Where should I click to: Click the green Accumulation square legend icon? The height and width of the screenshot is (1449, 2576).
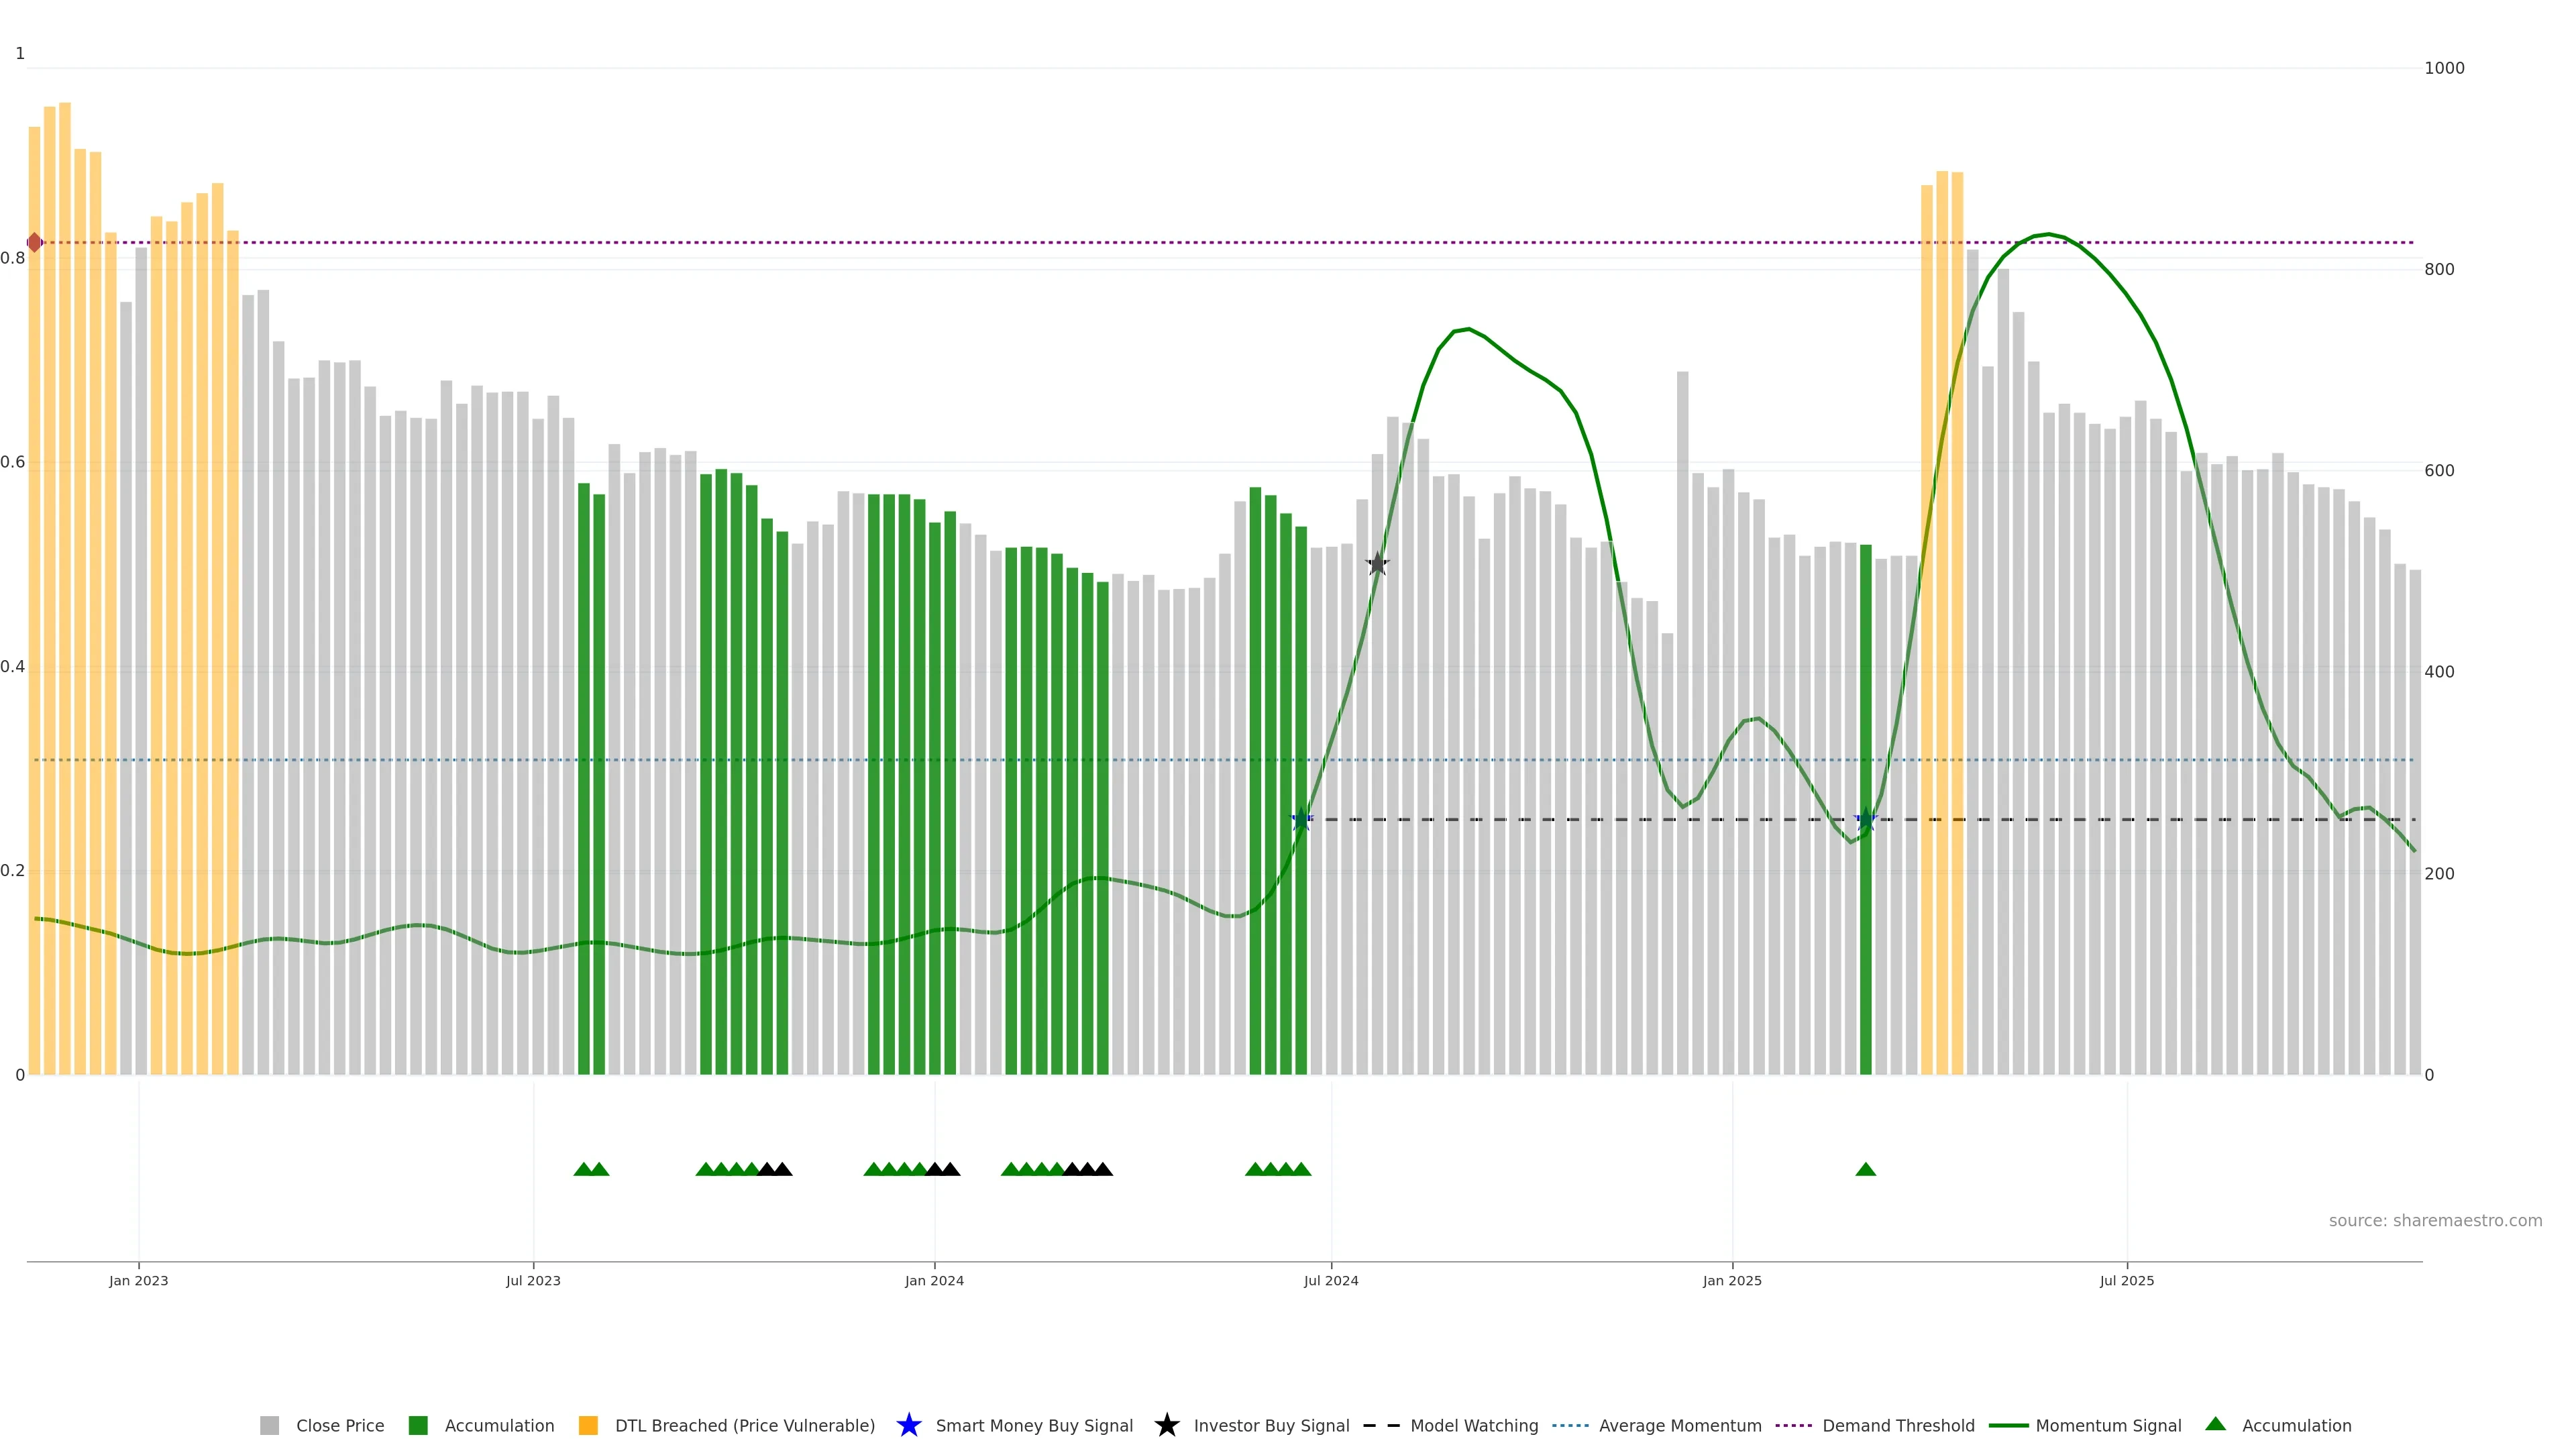pos(418,1425)
